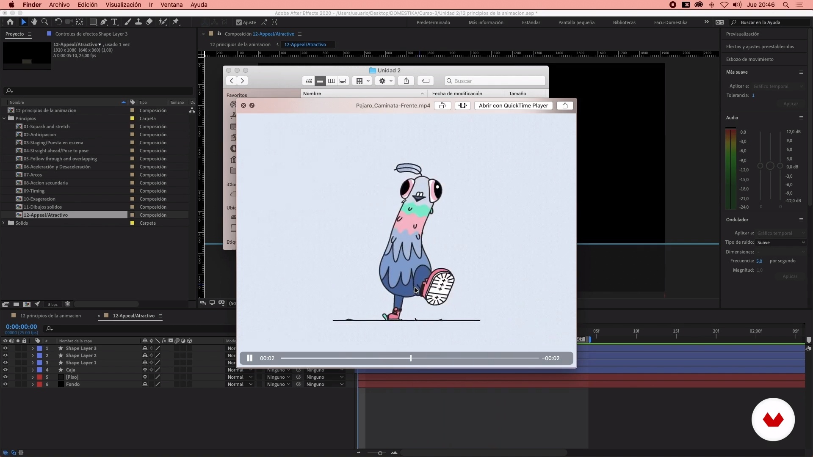813x457 pixels.
Task: Switch to 12 principios de la animacion timeline tab
Action: (50, 316)
